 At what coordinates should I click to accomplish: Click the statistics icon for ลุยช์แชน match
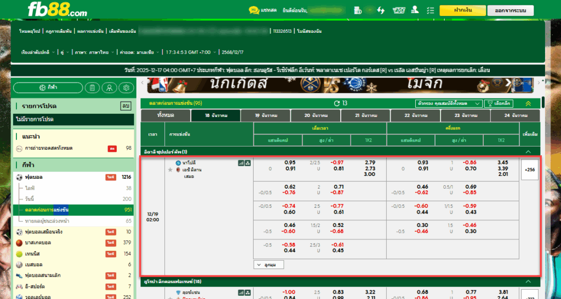click(x=241, y=293)
